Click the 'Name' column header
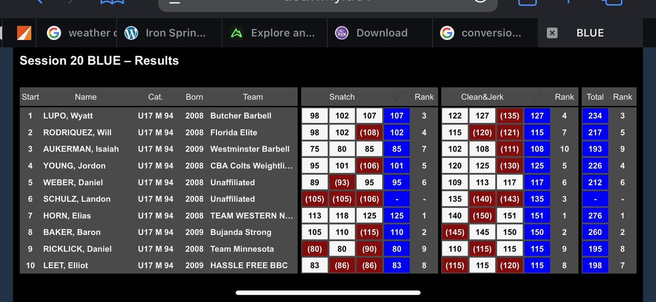The image size is (656, 302). coord(86,97)
